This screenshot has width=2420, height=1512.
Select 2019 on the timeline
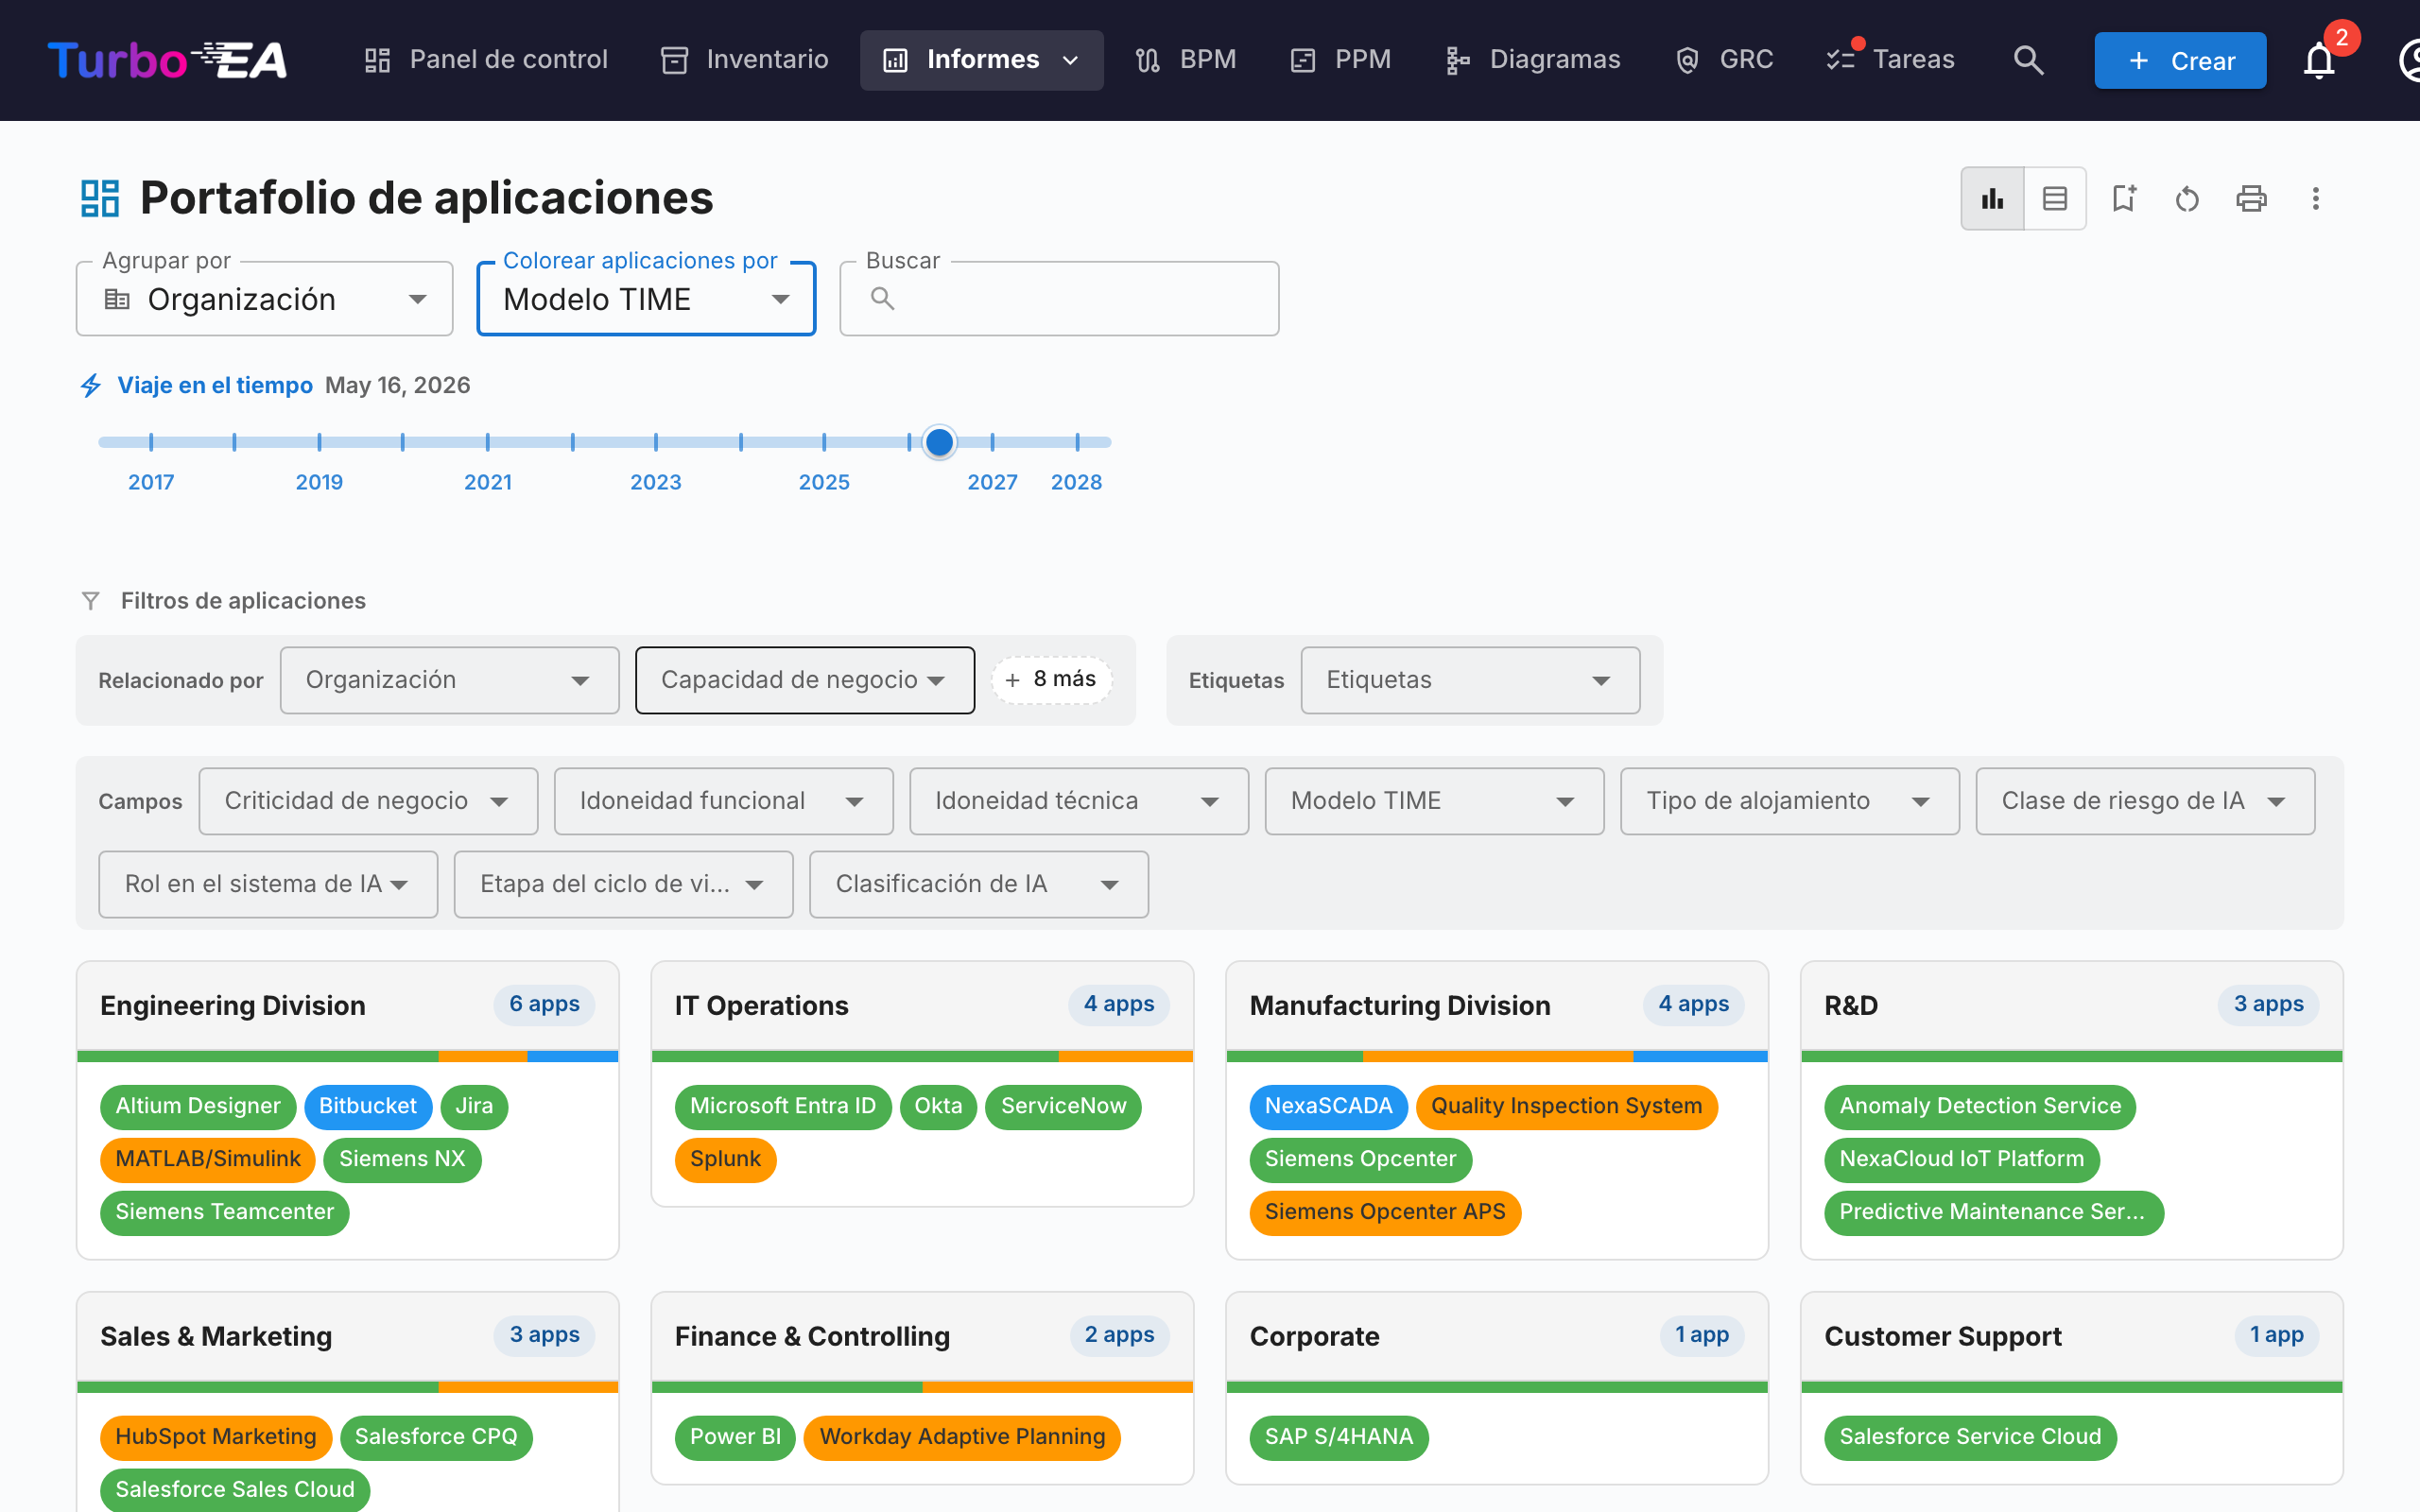pos(319,482)
